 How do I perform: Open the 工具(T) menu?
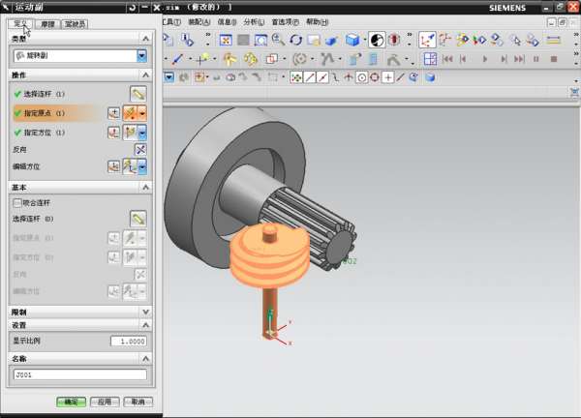(x=171, y=22)
